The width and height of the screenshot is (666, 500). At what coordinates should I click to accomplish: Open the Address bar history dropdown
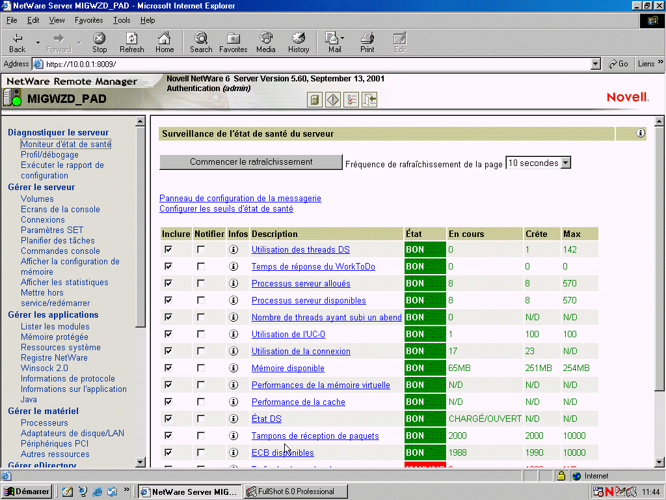click(x=596, y=64)
